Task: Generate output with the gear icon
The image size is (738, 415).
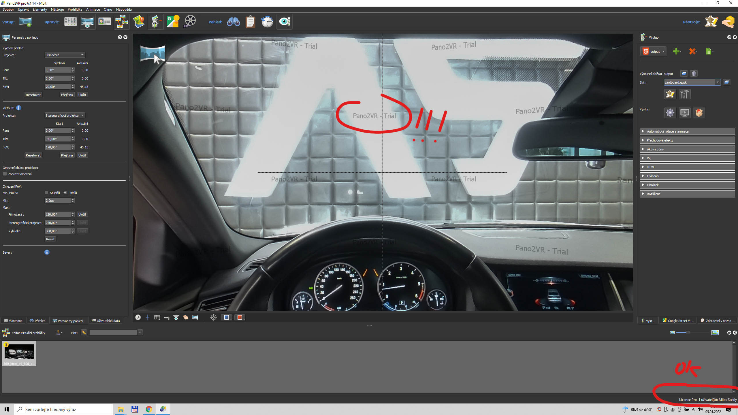Action: [670, 113]
